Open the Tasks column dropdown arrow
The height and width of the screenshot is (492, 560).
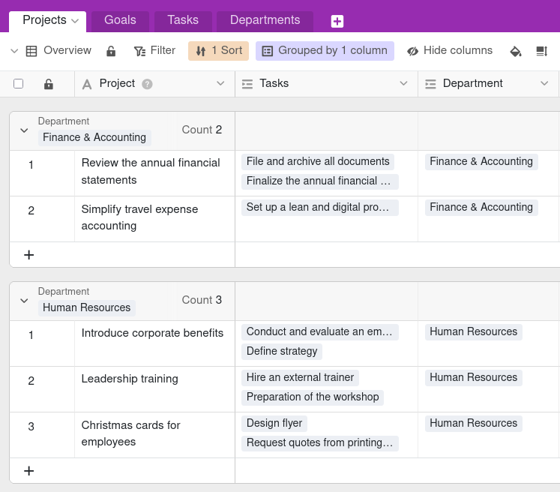[x=403, y=84]
